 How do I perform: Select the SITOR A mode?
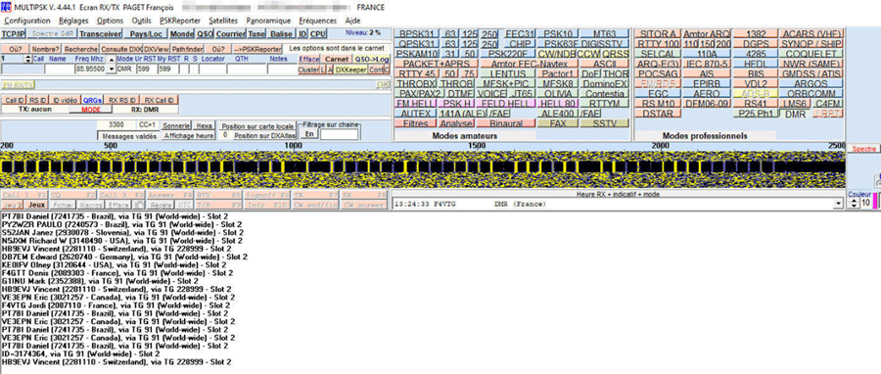(659, 33)
